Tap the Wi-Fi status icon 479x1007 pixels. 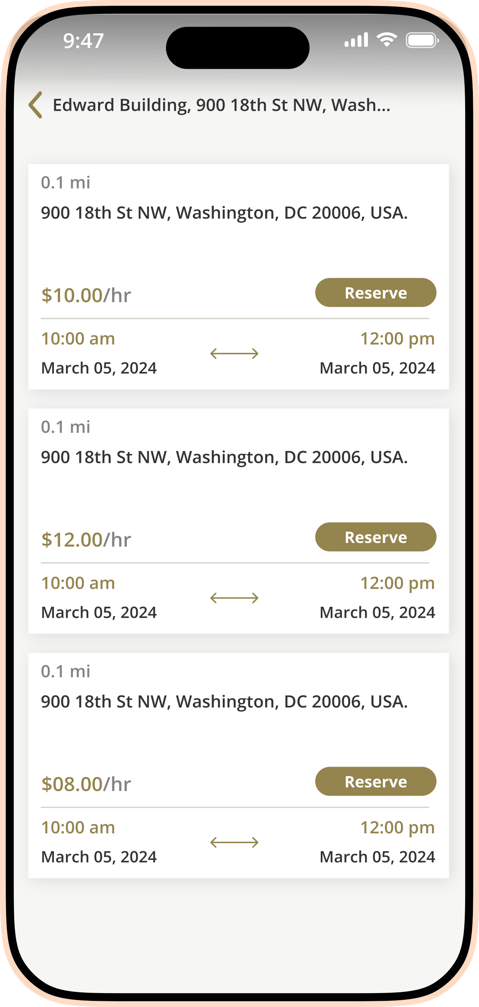coord(387,40)
